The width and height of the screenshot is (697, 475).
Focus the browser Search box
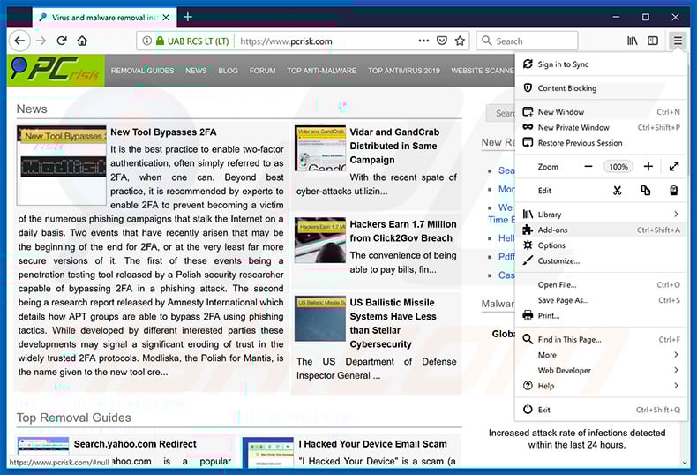pyautogui.click(x=528, y=41)
